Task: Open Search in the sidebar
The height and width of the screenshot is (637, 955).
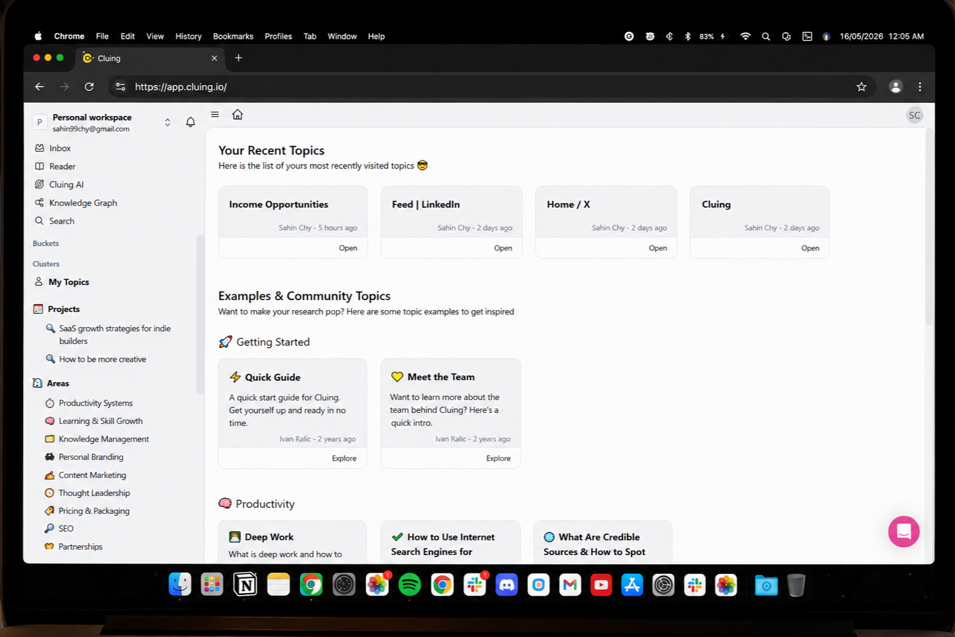Action: 54,221
